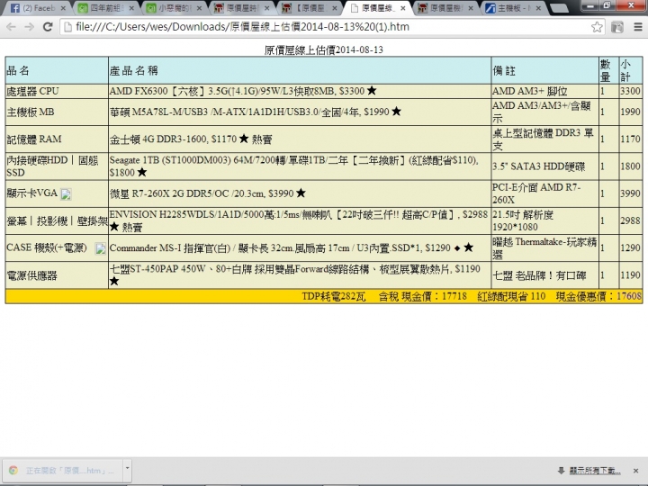Click the Commander MS-I product cell

click(x=300, y=248)
